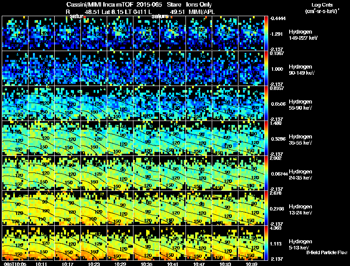Click the 'Hydrogen 5-13 keV' row label

click(301, 245)
